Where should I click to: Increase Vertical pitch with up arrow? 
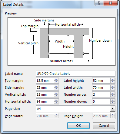point(56,93)
